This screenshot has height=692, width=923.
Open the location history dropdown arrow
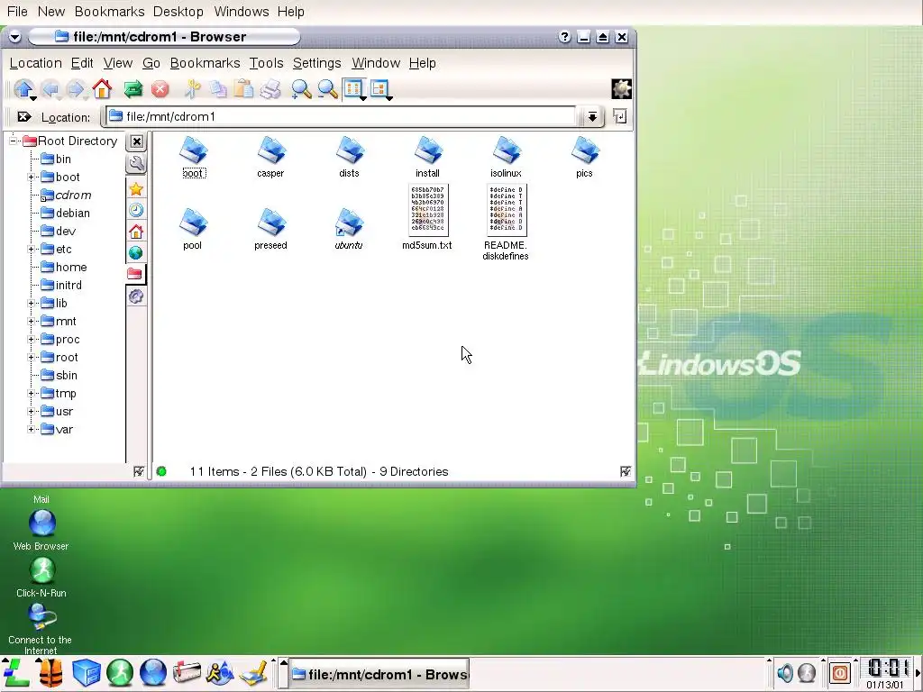pyautogui.click(x=592, y=116)
